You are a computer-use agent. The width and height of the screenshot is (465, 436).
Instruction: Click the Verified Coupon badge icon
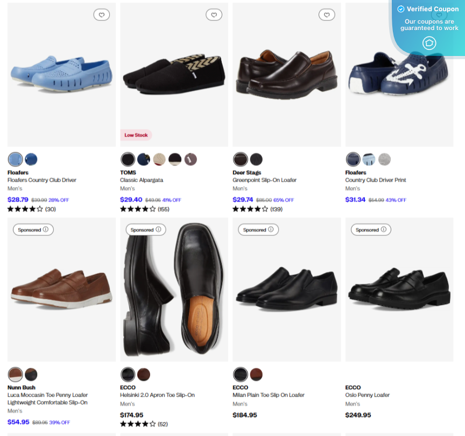coord(401,9)
